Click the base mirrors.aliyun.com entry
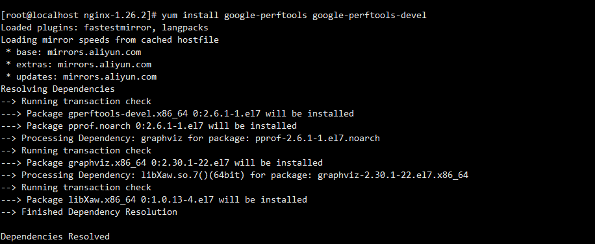 [73, 52]
